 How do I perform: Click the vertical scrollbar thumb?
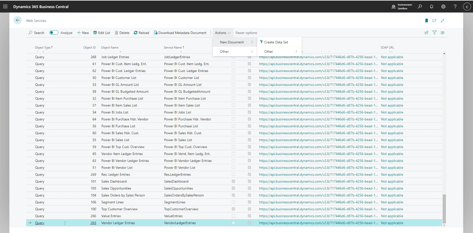(444, 208)
